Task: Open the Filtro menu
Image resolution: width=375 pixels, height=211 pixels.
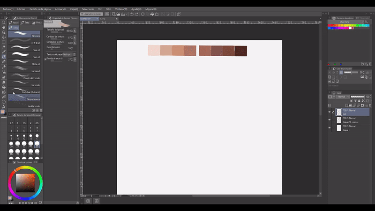Action: click(108, 9)
